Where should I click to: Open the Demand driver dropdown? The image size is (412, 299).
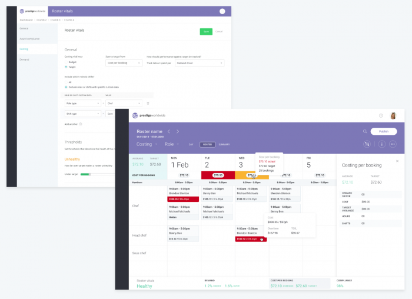(200, 63)
